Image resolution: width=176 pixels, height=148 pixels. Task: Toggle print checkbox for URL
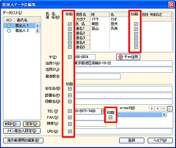pyautogui.click(x=70, y=131)
